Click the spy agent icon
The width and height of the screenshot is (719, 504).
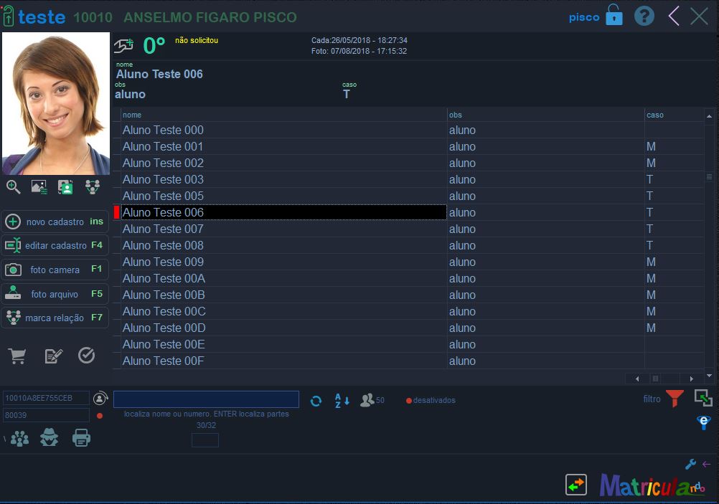49,437
